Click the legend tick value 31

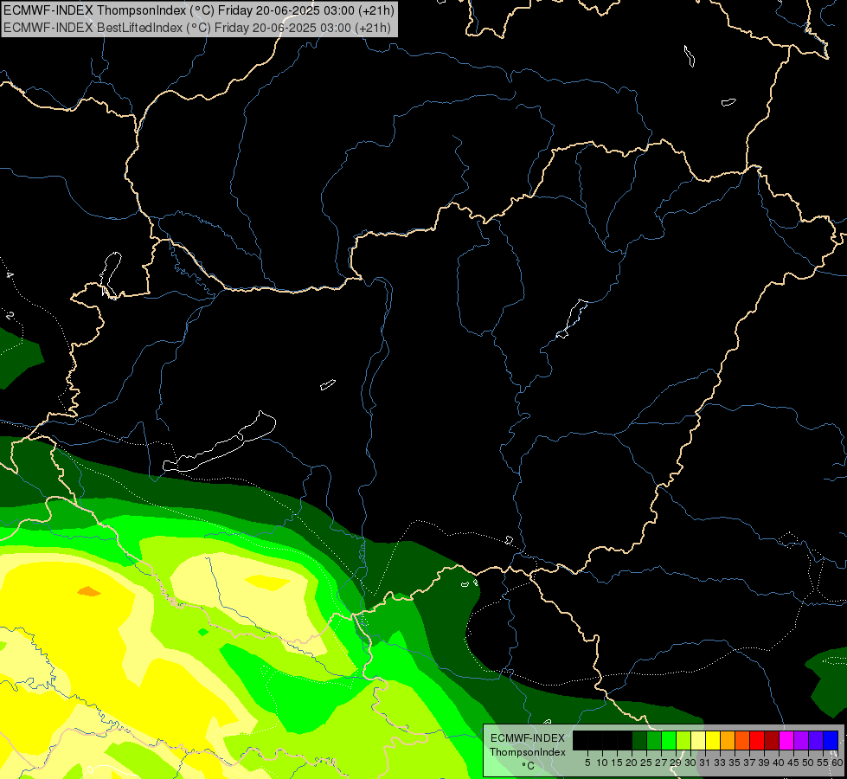point(705,763)
